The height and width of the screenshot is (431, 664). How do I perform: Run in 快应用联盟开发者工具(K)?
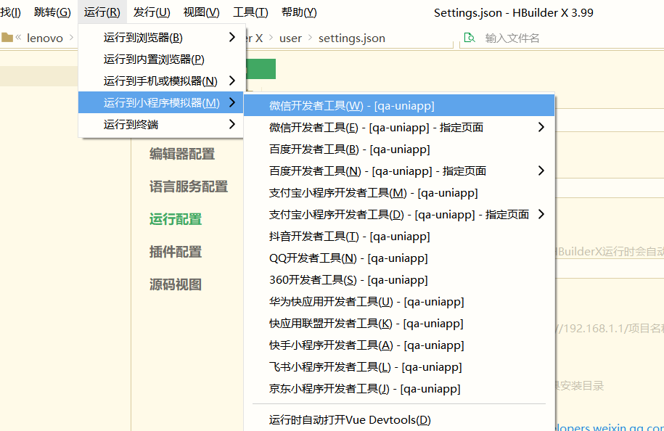(x=399, y=324)
